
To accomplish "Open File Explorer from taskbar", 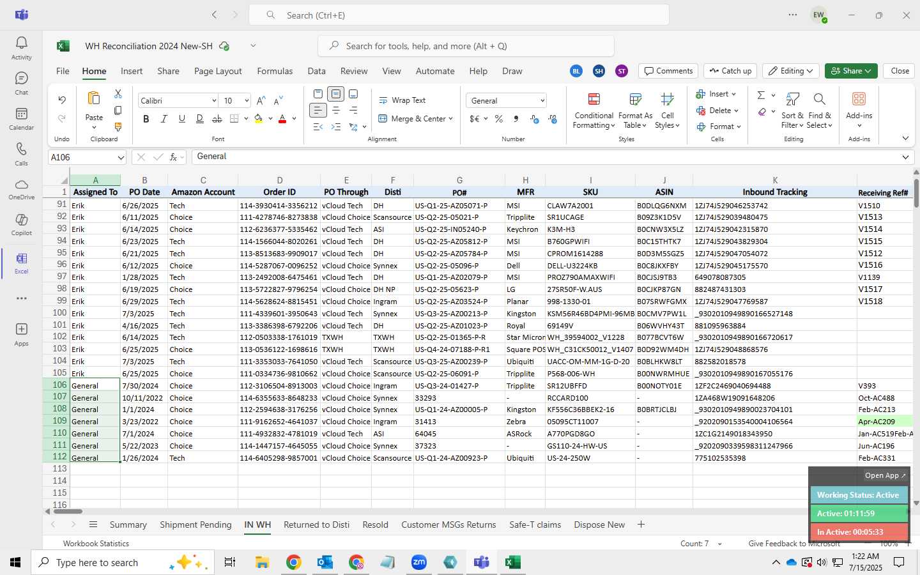I will (x=263, y=562).
